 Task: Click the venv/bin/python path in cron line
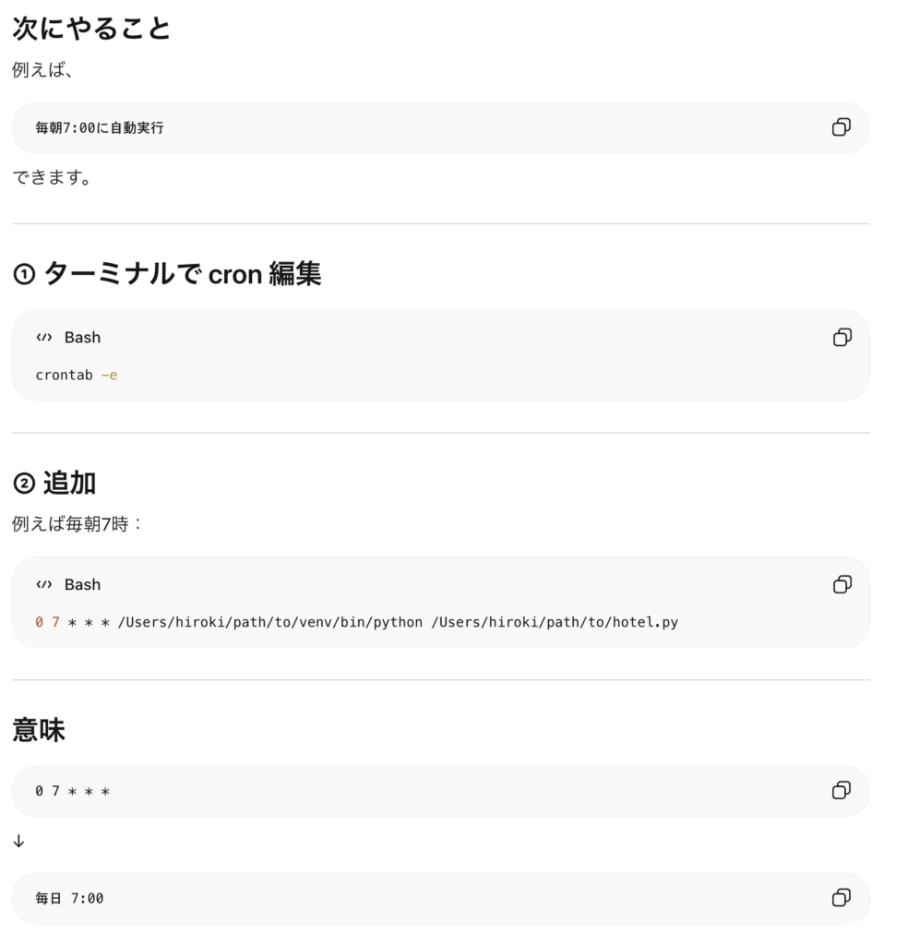click(270, 622)
